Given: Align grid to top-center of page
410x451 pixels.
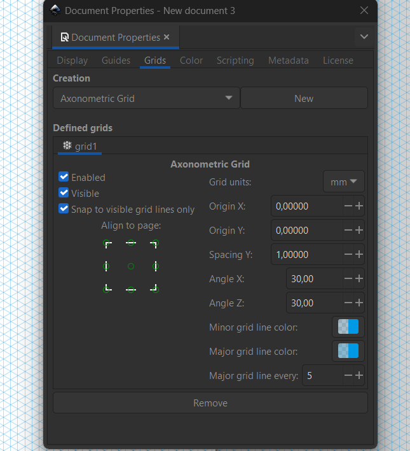Looking at the screenshot, I should 131,243.
